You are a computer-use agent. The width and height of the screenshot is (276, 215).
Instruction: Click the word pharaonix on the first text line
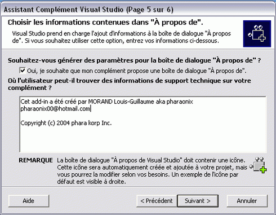180,102
